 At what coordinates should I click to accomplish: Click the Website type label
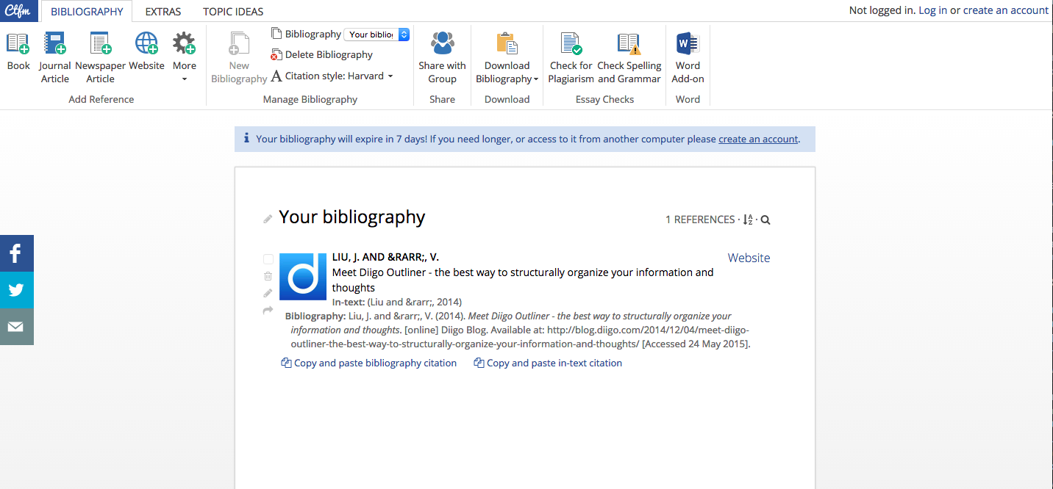(749, 258)
